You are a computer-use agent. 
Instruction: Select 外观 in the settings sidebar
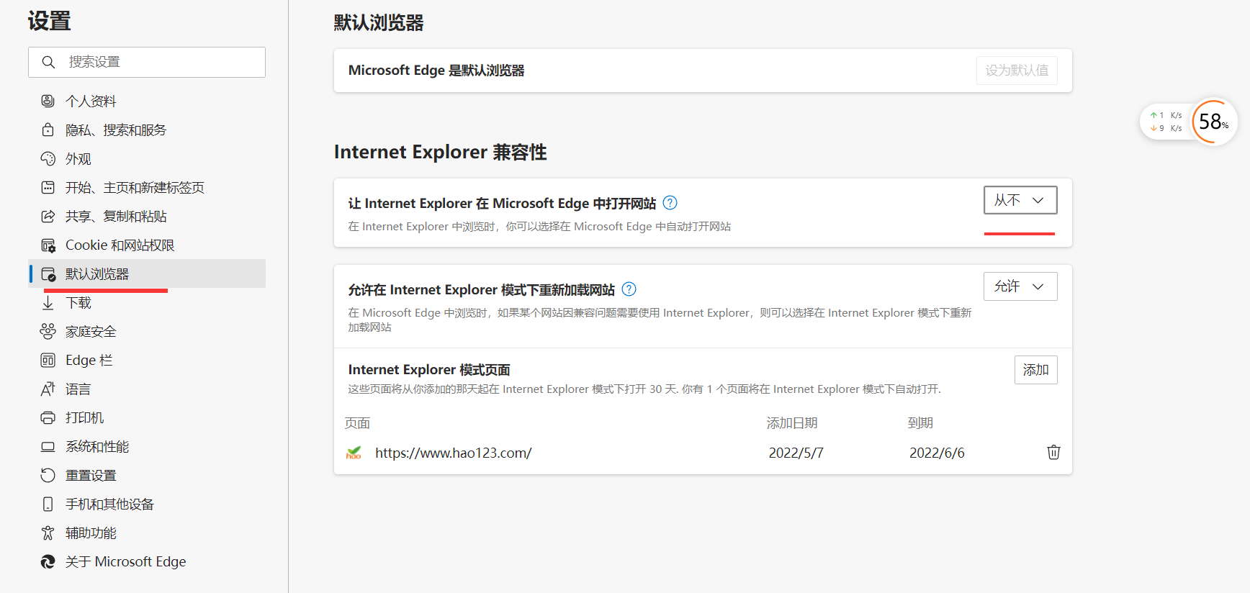pyautogui.click(x=147, y=158)
